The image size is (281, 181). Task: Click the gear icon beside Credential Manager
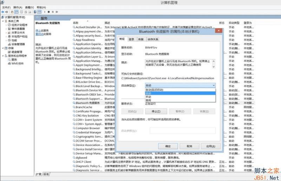[x=74, y=132]
